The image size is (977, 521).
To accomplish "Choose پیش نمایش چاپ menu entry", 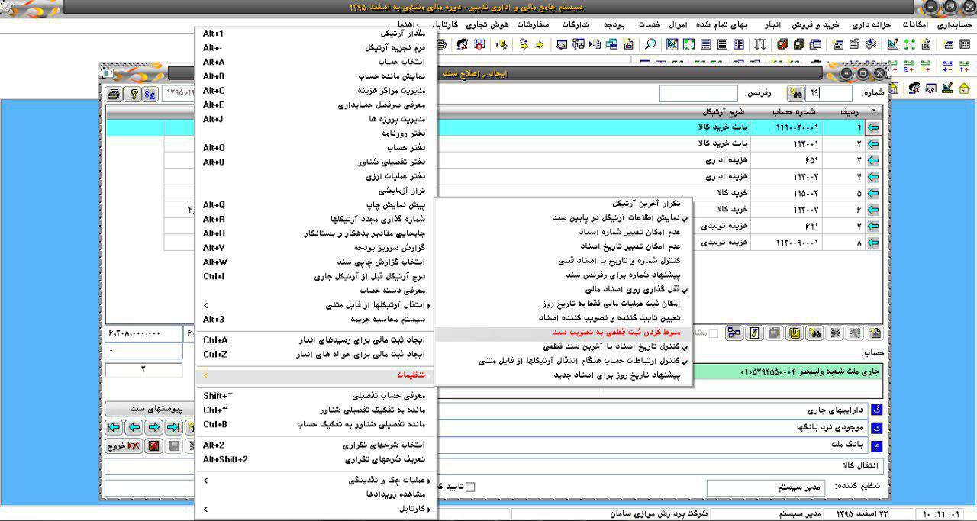I will point(315,205).
